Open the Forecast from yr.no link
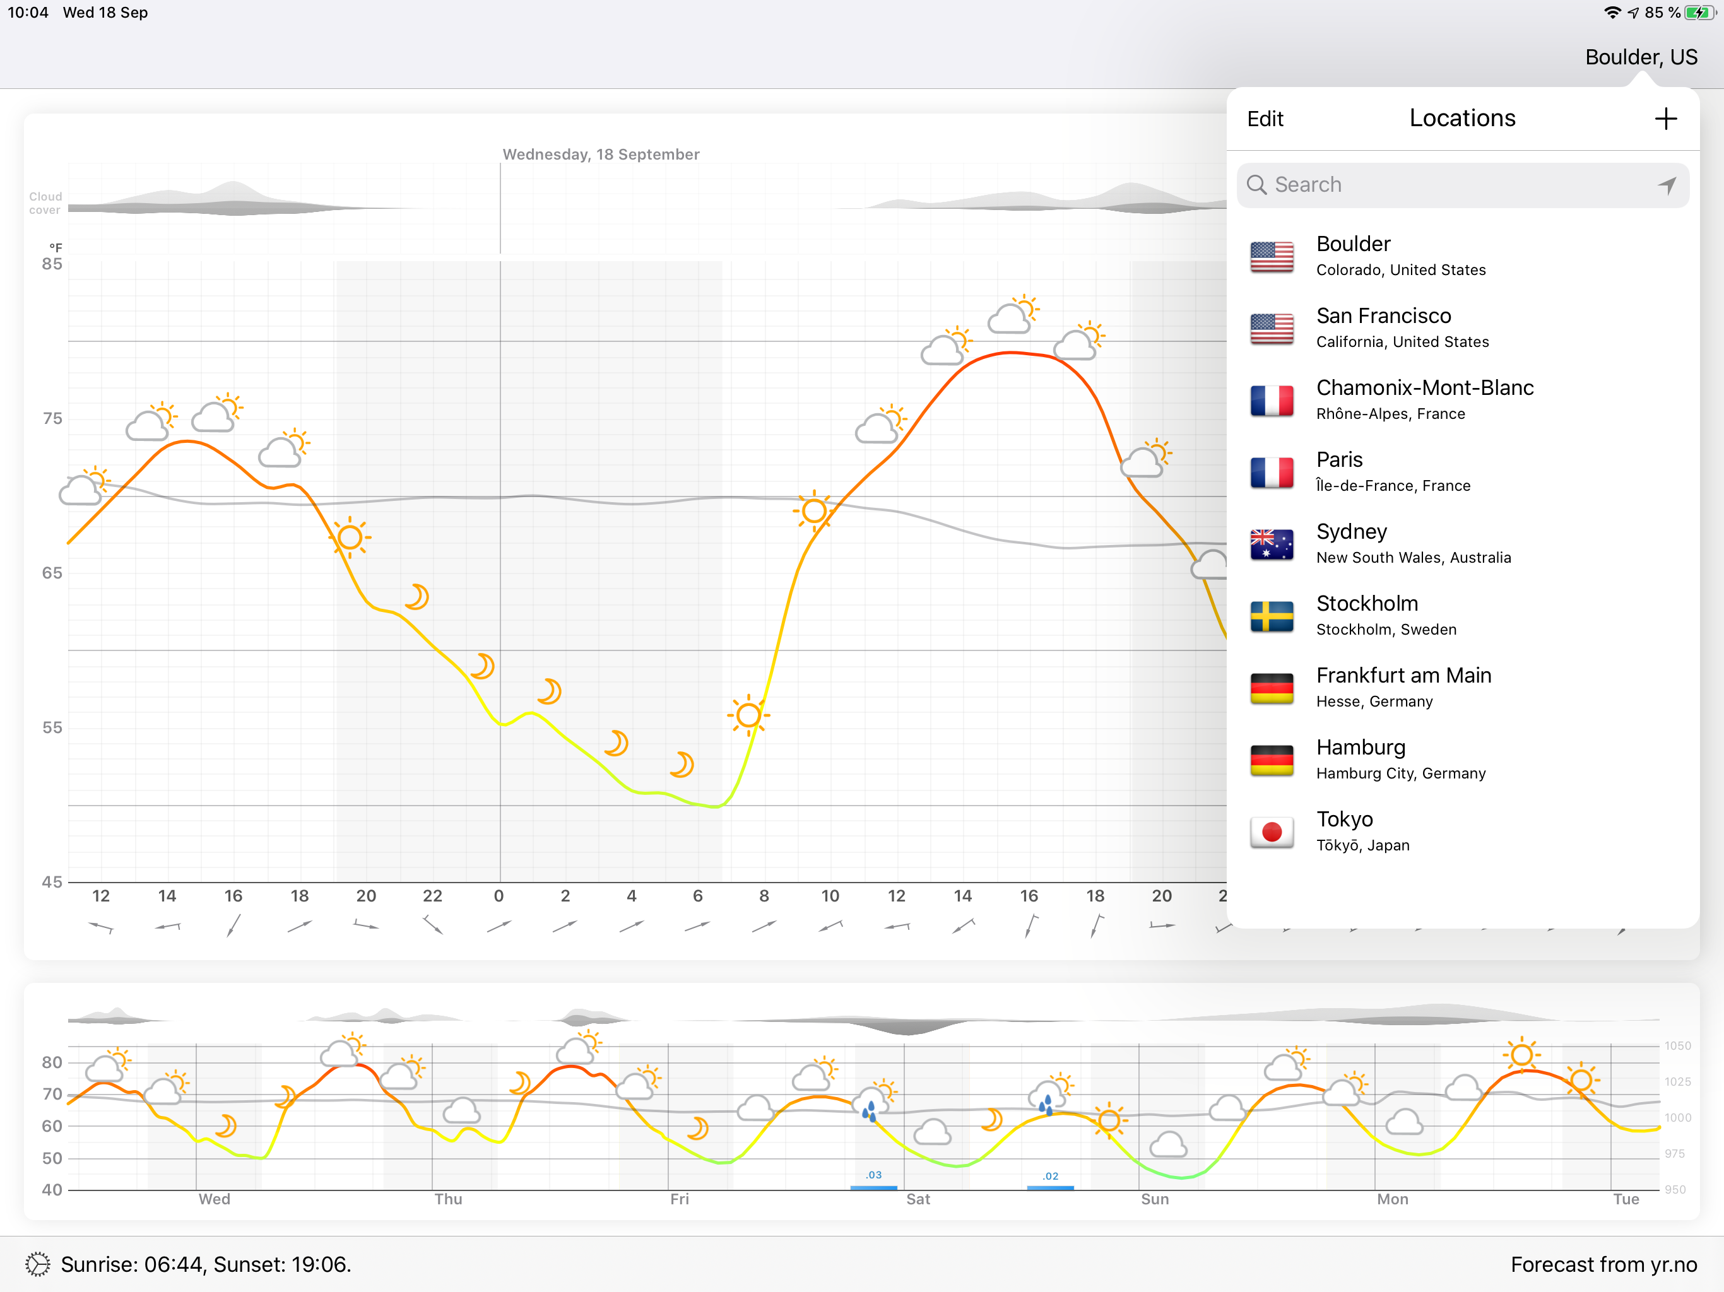The image size is (1724, 1292). click(x=1602, y=1264)
